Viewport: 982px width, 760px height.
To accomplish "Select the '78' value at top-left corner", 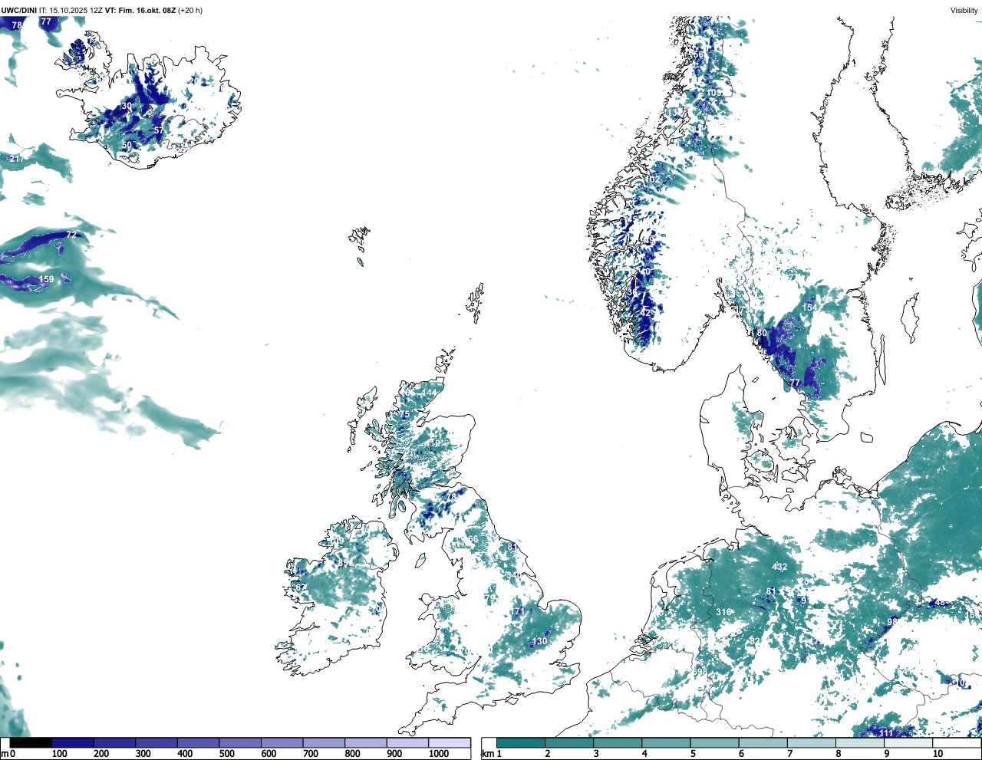I will (x=17, y=25).
